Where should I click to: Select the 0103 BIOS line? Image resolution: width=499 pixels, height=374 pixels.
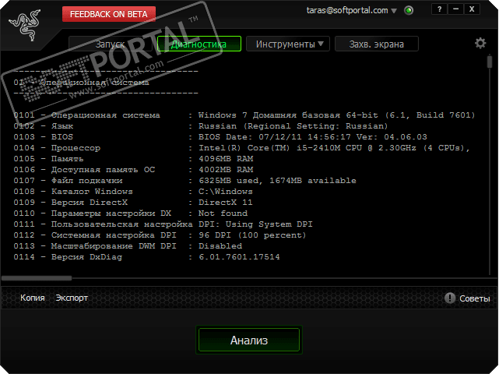(x=220, y=137)
